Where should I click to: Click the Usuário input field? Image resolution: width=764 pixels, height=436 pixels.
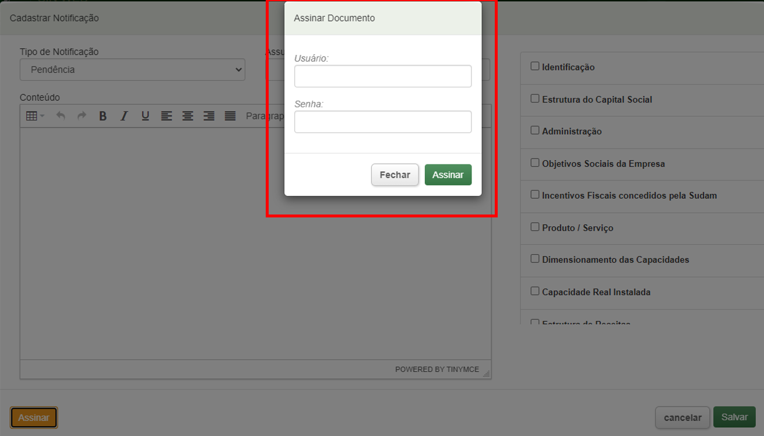383,76
